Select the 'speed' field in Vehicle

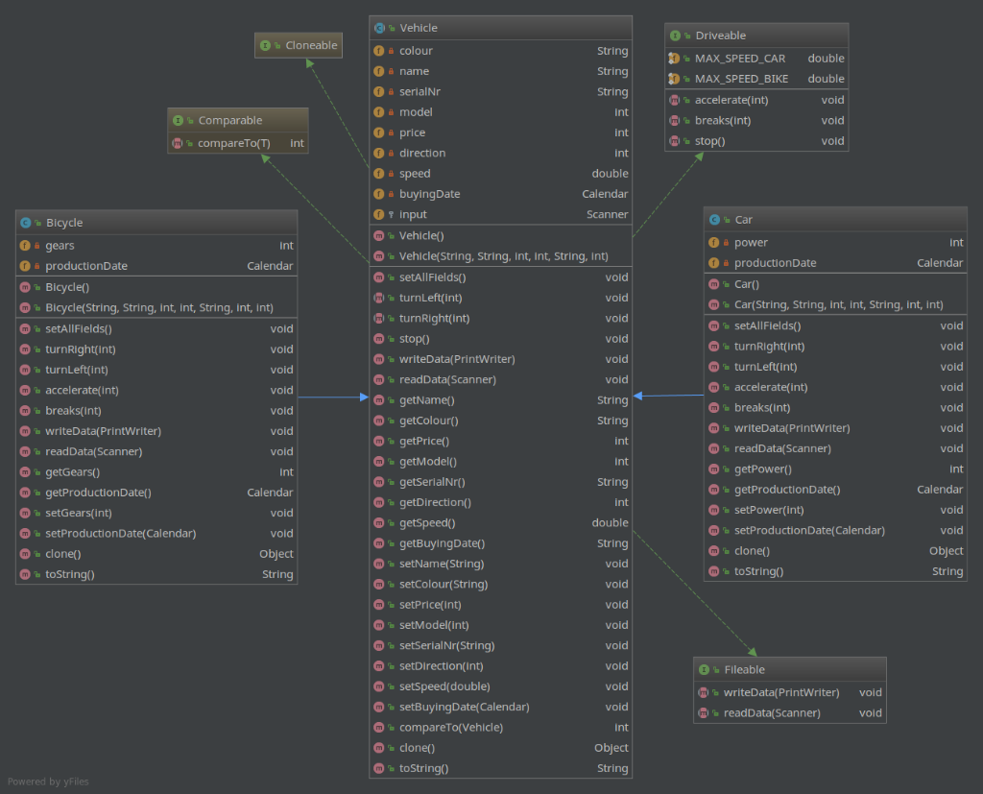(501, 174)
